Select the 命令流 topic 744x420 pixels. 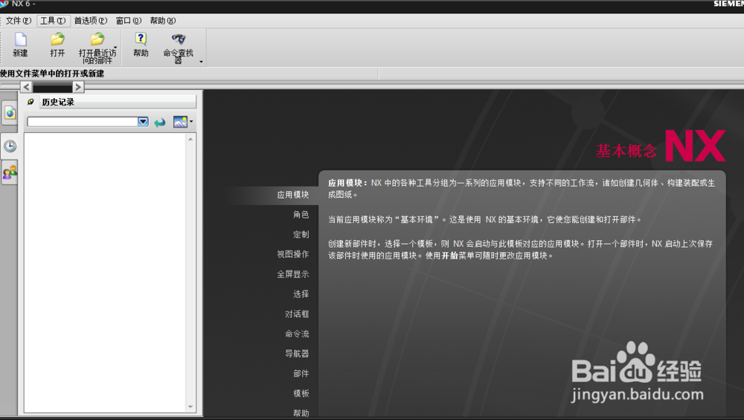coord(297,335)
